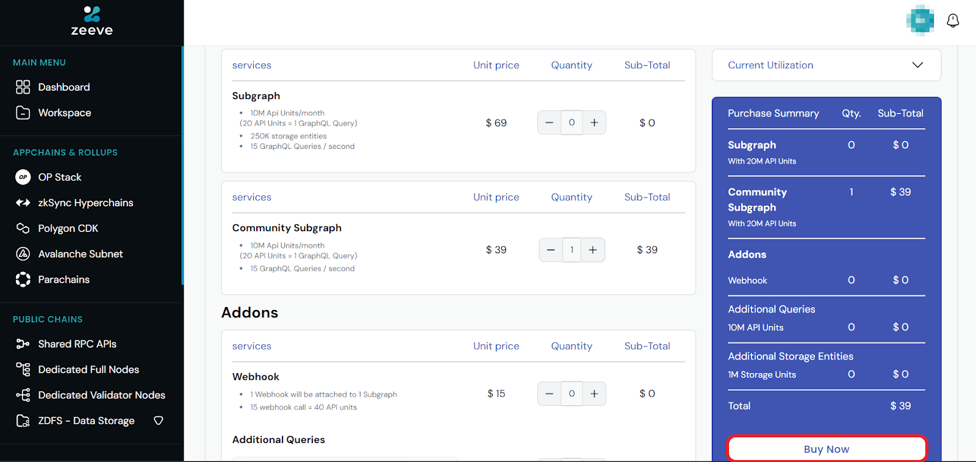
Task: Click the Shared RPC APIs icon
Action: 23,344
